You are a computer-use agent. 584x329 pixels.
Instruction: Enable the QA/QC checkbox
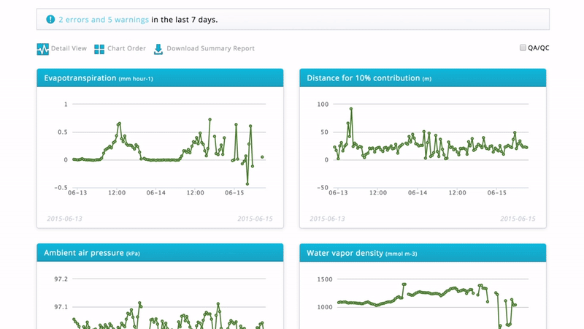[523, 48]
